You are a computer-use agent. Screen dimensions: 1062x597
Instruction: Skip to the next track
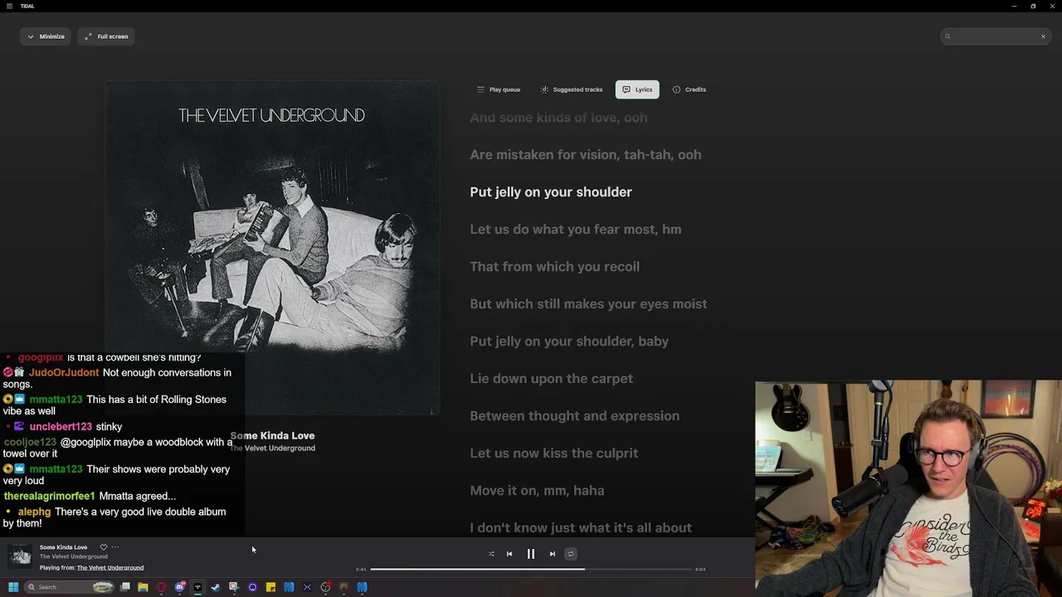tap(553, 554)
